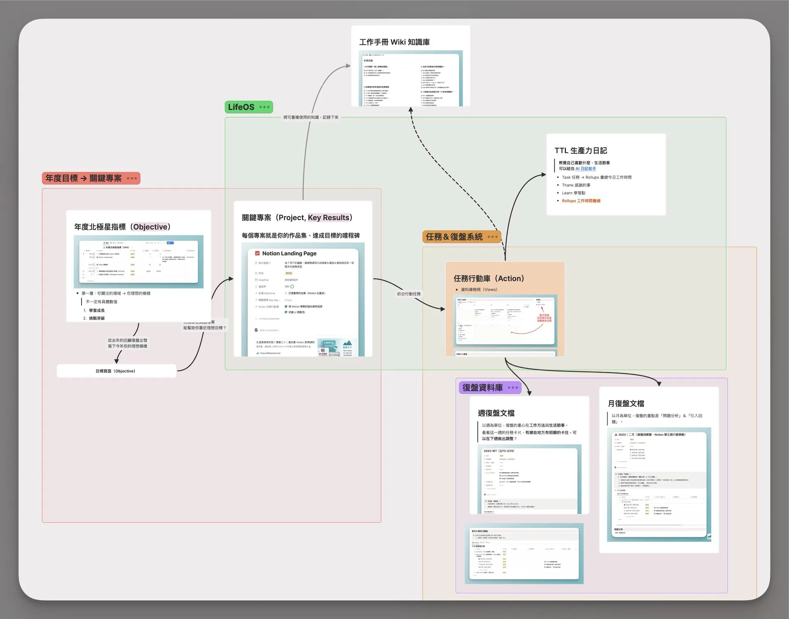Expand the 資料庫檢視 (Views) toggle triangle
This screenshot has width=789, height=619.
(457, 290)
